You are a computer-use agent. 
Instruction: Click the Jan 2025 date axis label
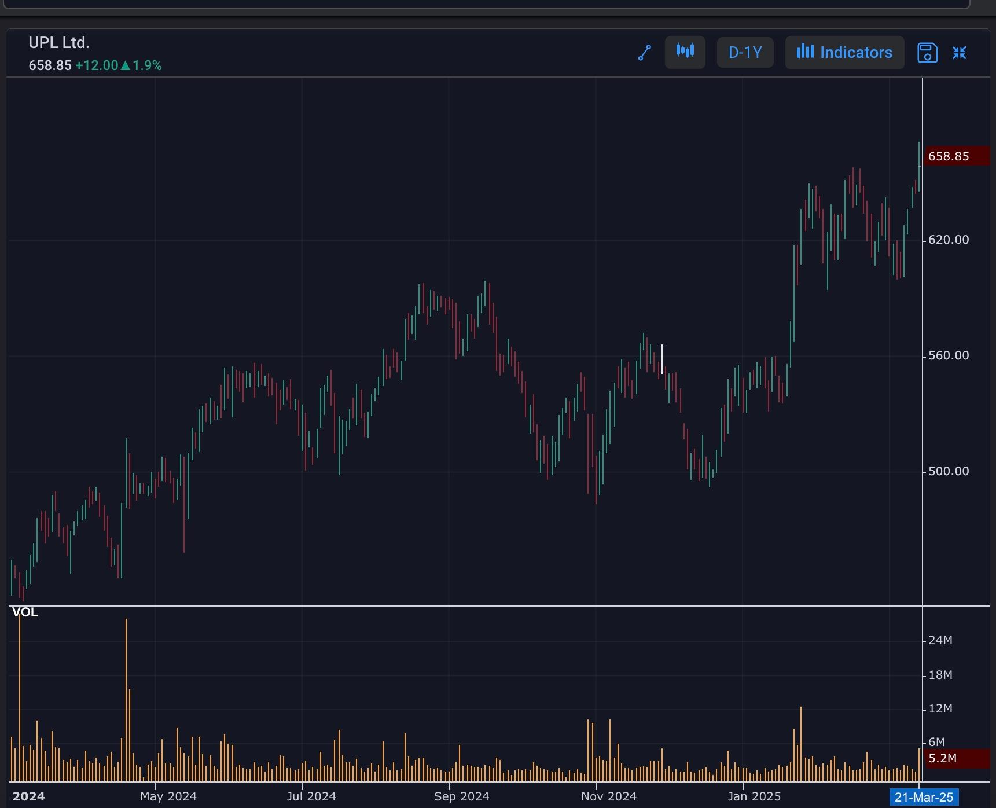(754, 796)
